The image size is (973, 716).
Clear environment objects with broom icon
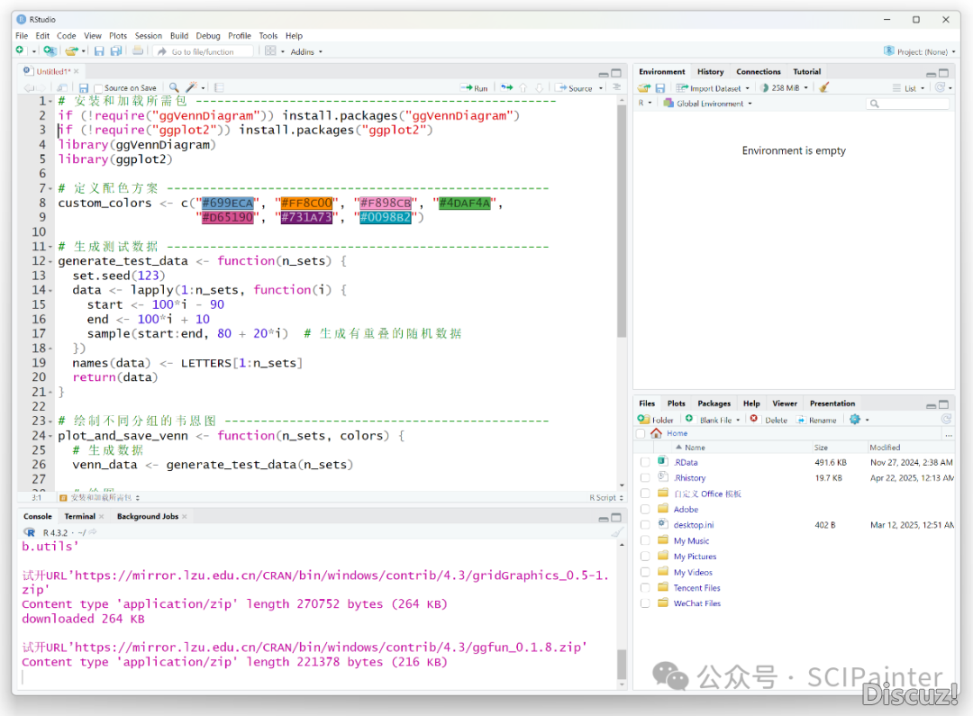[824, 87]
